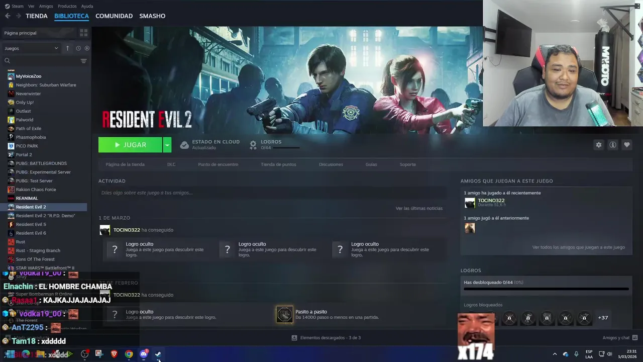Switch to the TIENDA tab
Viewport: 643px width, 362px height.
pos(37,16)
